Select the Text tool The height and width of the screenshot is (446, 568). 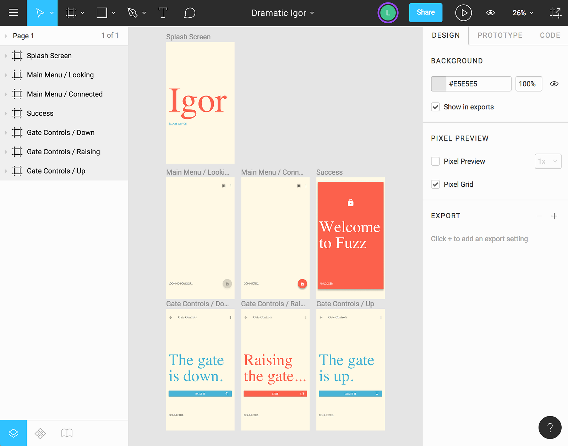[163, 13]
